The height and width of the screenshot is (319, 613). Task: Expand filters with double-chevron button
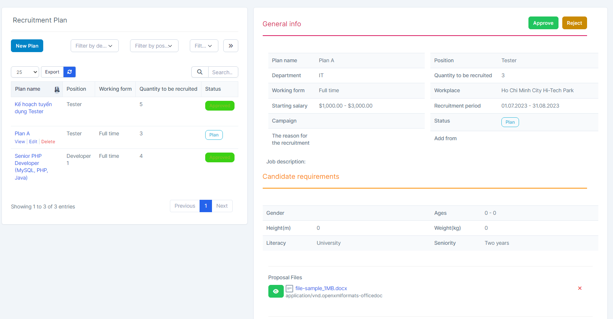231,46
